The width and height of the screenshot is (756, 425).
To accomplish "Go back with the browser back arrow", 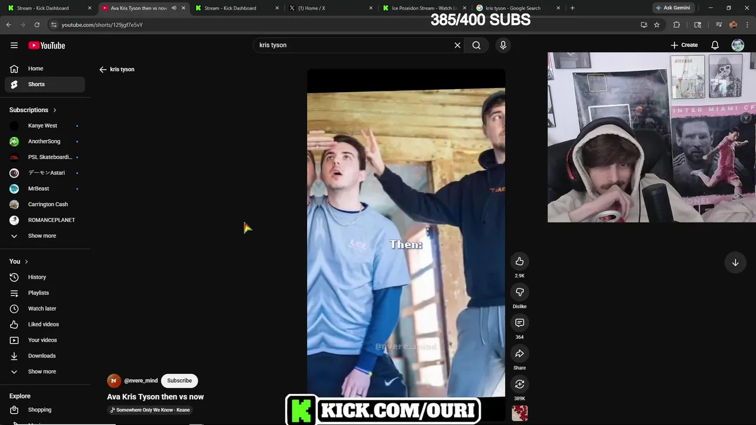I will (8, 25).
